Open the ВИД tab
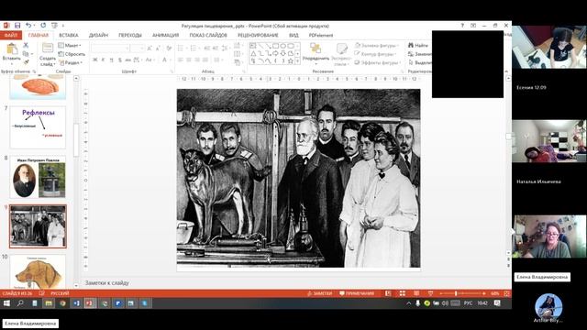Screen dimensions: 587x330 click(293, 35)
